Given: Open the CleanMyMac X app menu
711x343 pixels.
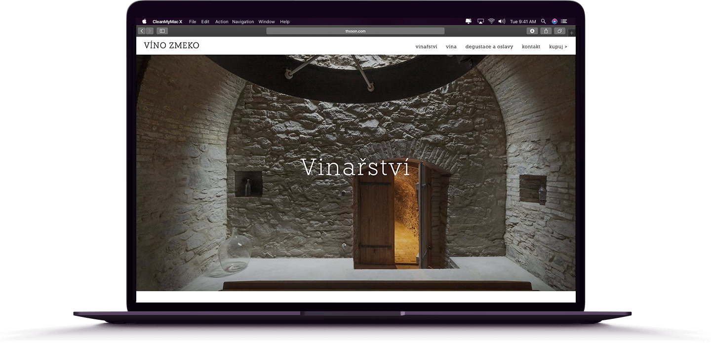Looking at the screenshot, I should tap(167, 22).
